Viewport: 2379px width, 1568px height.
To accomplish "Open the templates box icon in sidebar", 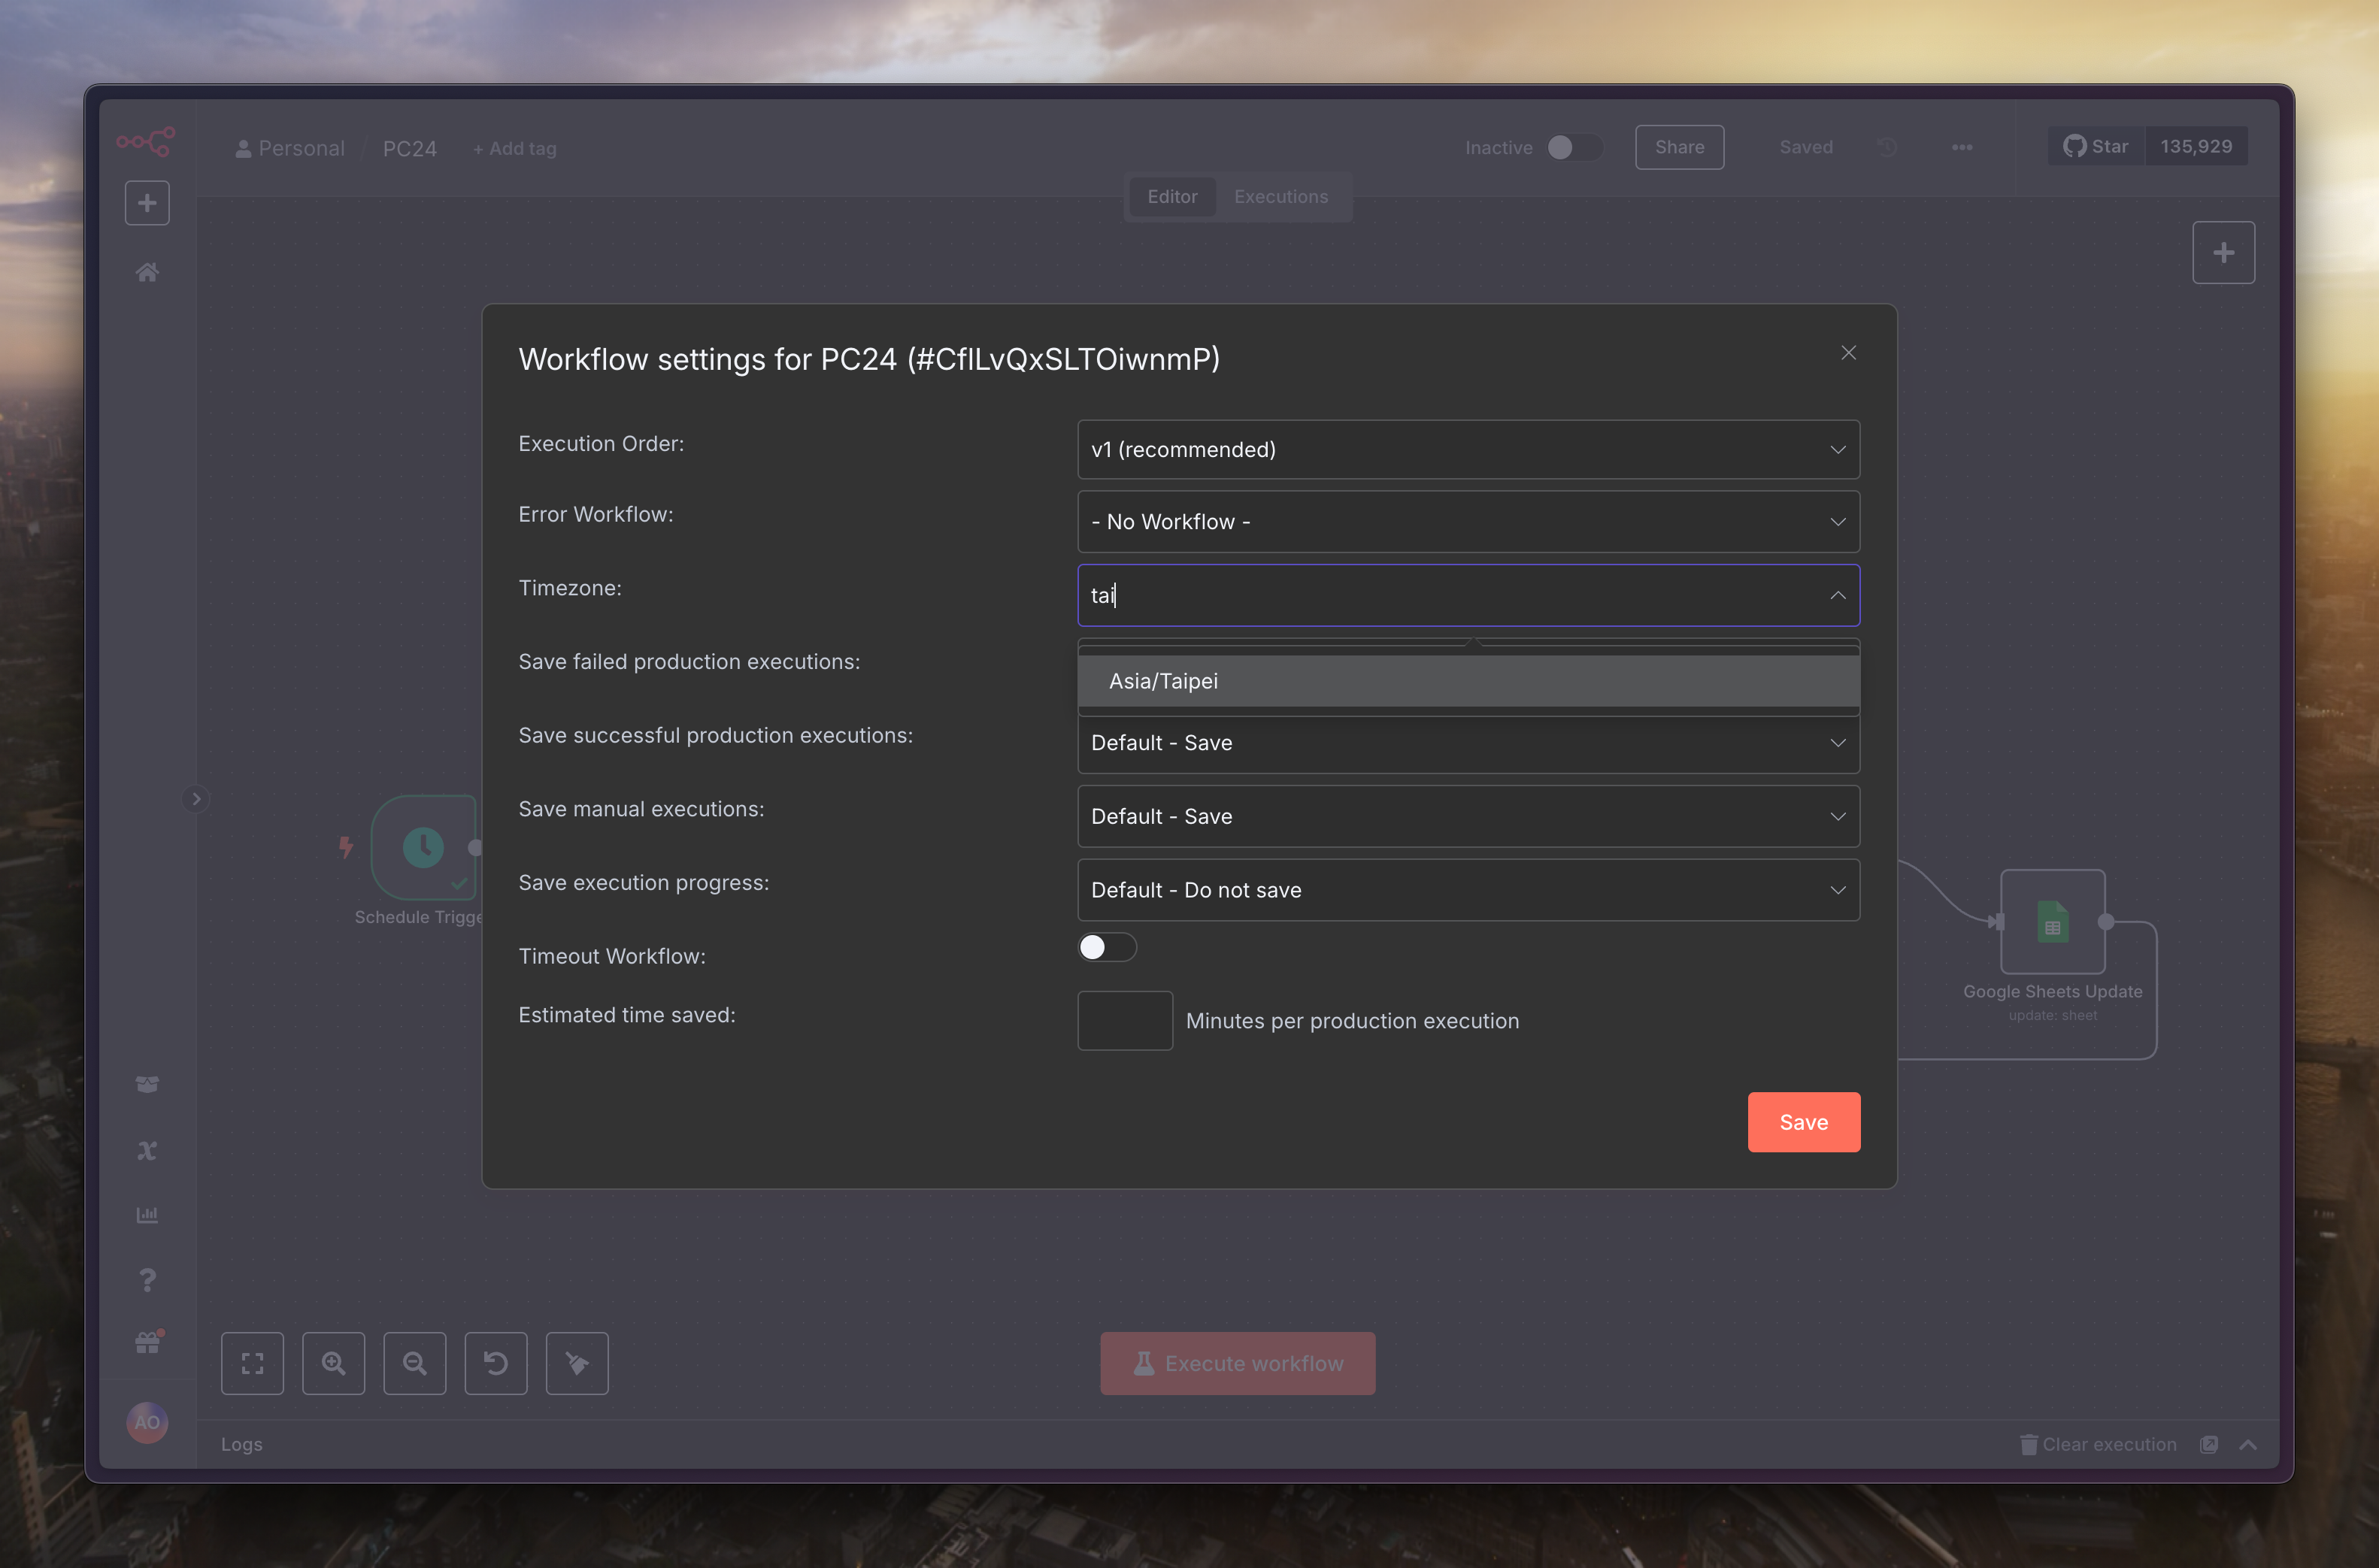I will (147, 1084).
